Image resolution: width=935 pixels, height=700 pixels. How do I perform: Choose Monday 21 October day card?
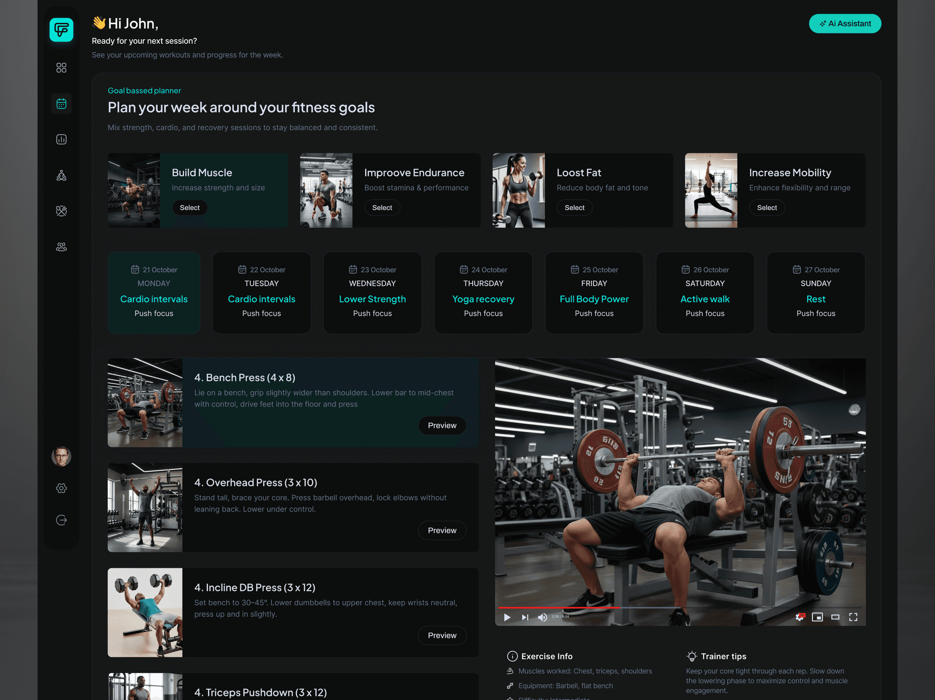click(154, 293)
